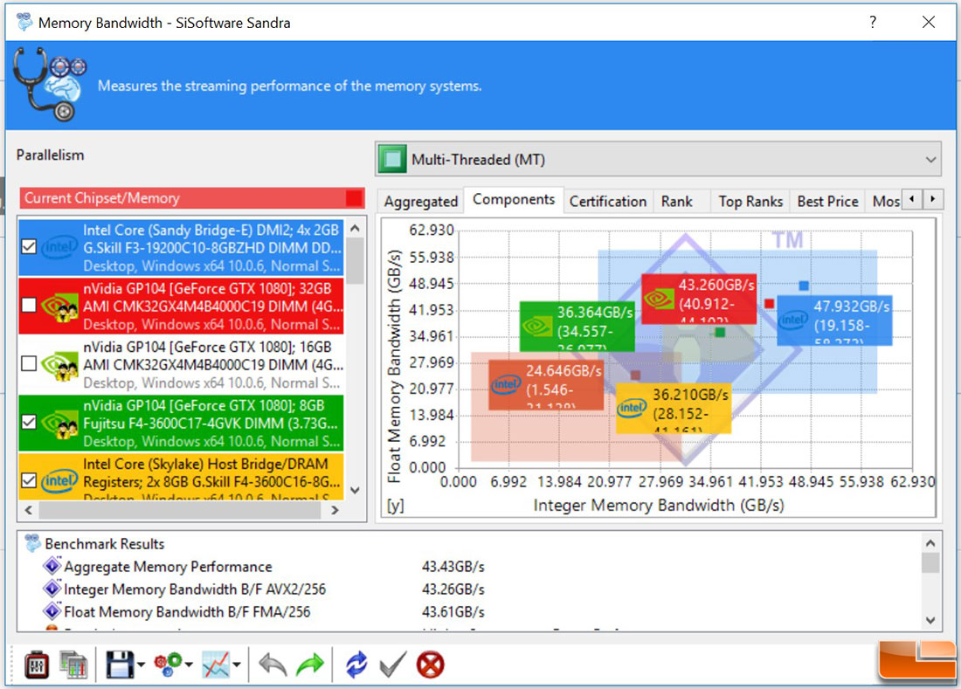The width and height of the screenshot is (961, 689).
Task: Click the results pane scroll-down arrow
Action: click(930, 620)
